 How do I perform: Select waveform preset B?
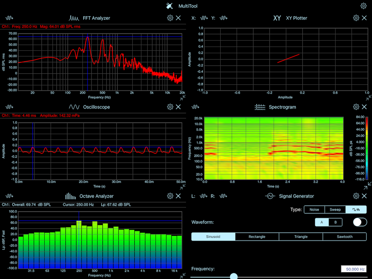(336, 222)
